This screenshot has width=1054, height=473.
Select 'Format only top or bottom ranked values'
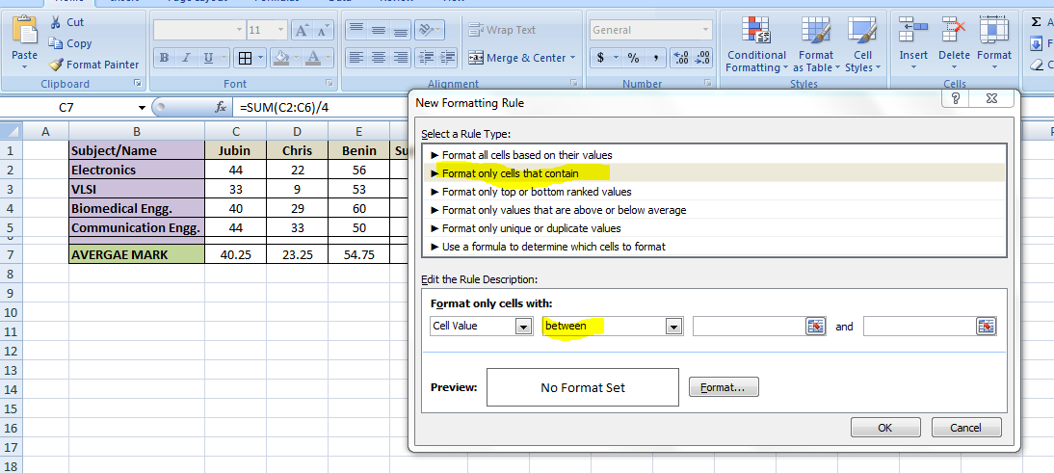[x=714, y=192]
